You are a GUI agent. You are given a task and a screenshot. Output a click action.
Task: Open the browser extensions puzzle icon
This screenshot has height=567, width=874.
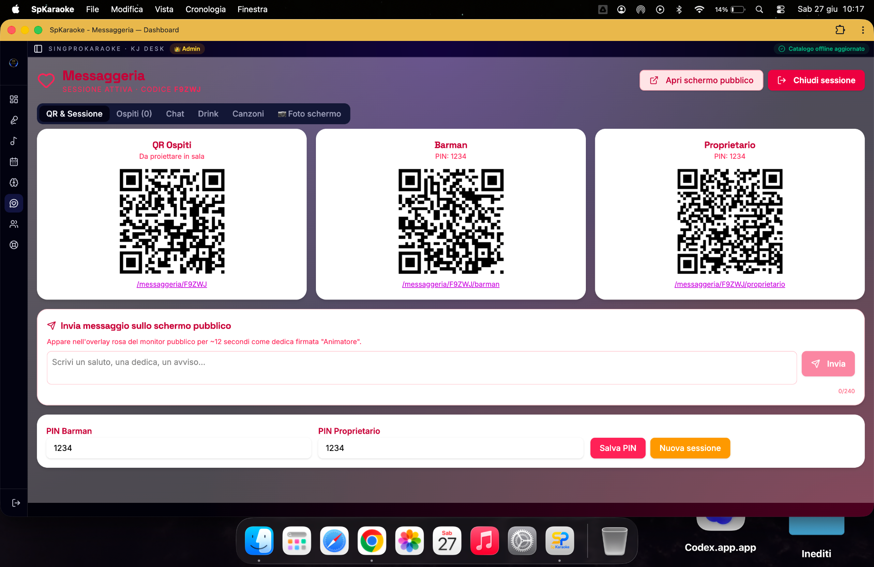pos(840,30)
